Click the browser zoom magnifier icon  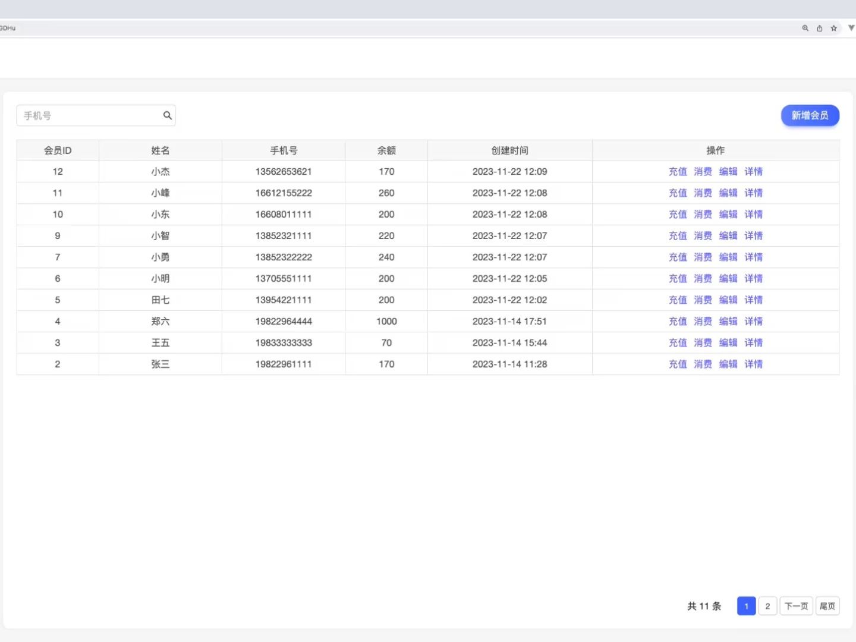coord(805,28)
